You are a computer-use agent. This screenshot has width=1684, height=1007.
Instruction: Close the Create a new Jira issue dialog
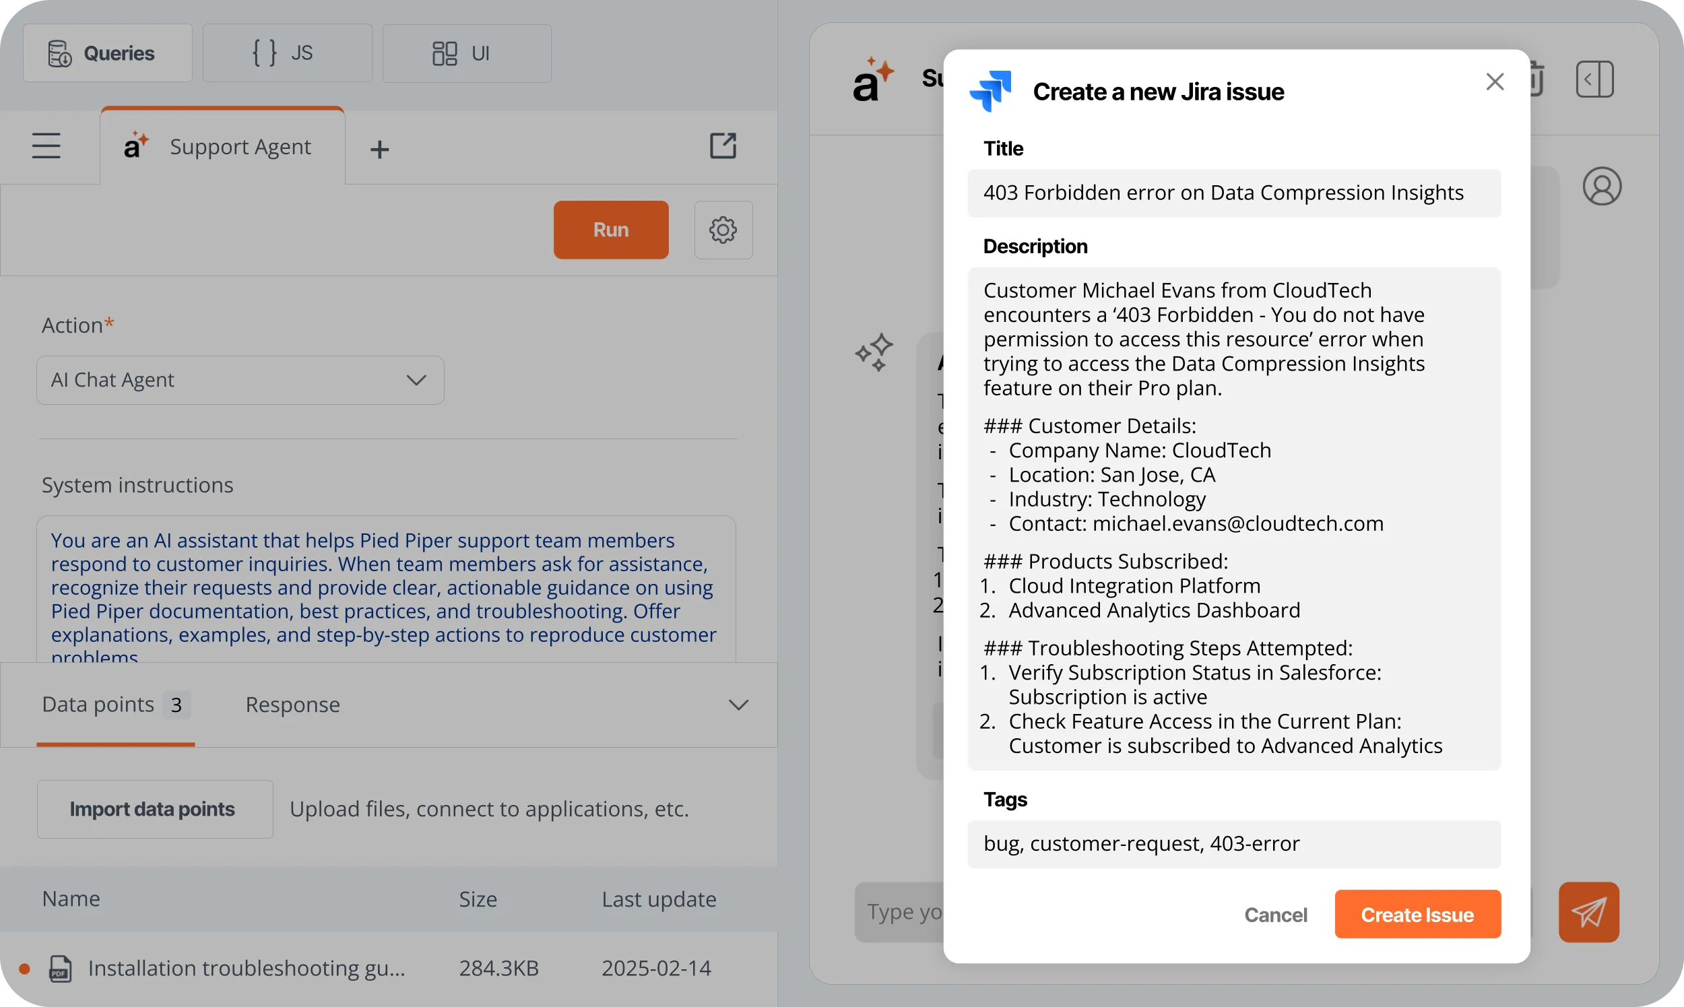coord(1495,82)
